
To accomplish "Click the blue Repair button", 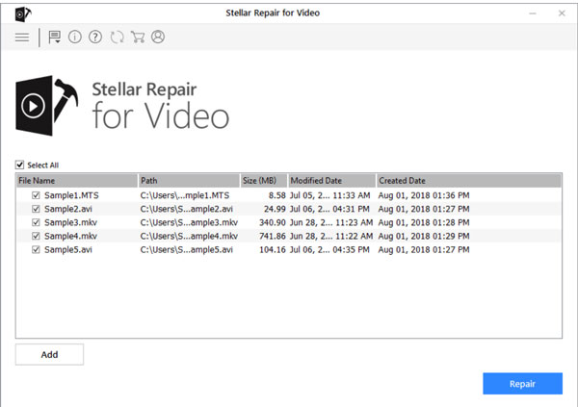I will pyautogui.click(x=522, y=384).
